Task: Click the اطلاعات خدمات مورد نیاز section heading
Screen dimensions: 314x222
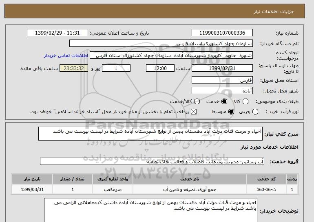Action: tap(269, 147)
